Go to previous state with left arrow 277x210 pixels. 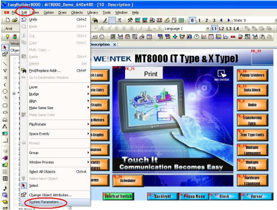pos(221,21)
